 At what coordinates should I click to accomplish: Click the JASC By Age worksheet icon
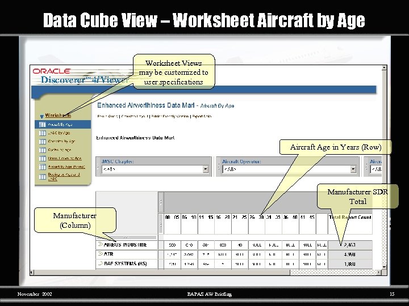(x=42, y=133)
